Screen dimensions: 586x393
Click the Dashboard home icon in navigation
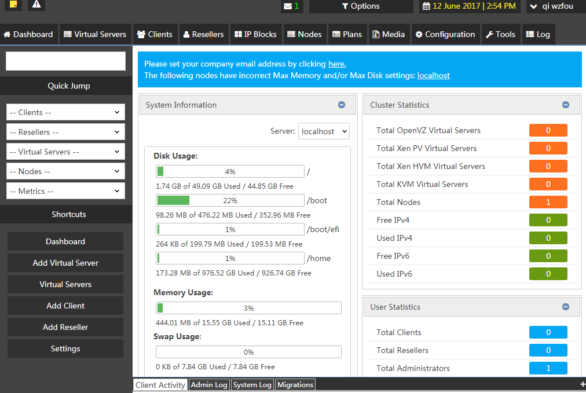coord(7,34)
